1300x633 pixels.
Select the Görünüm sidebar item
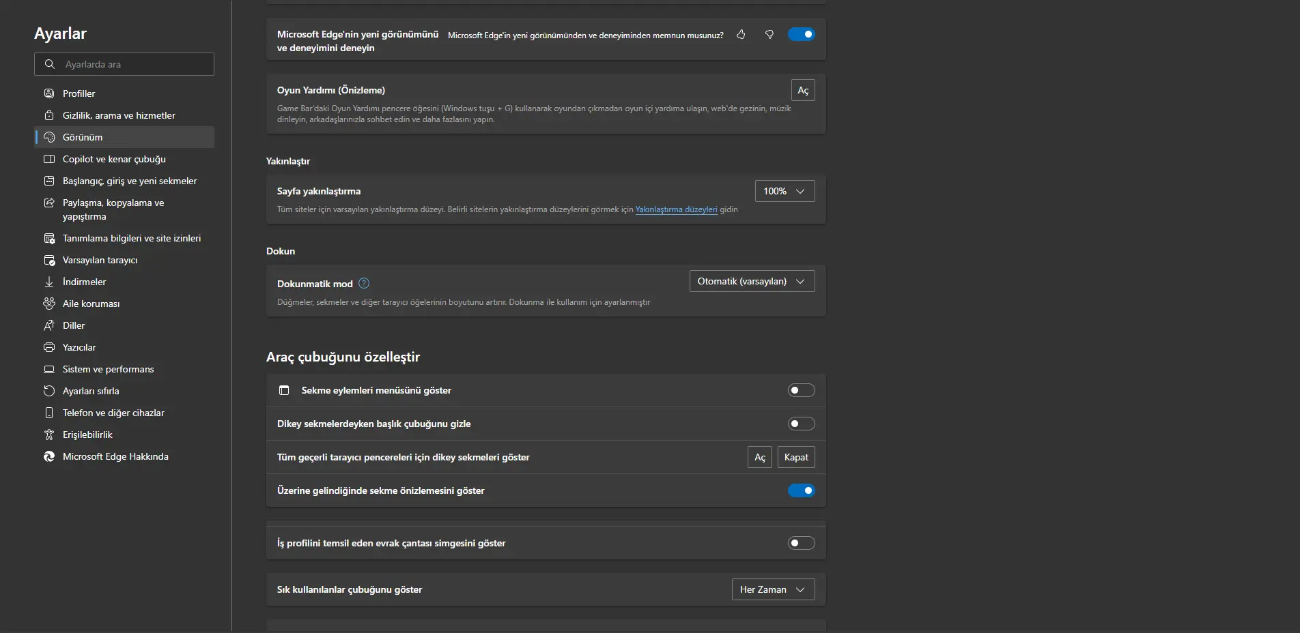click(x=124, y=137)
